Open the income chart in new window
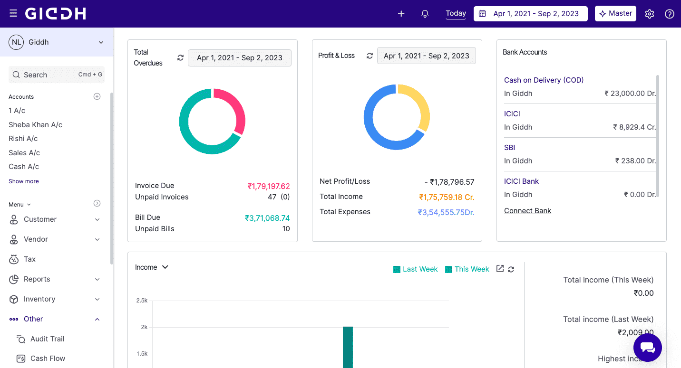 pos(500,269)
